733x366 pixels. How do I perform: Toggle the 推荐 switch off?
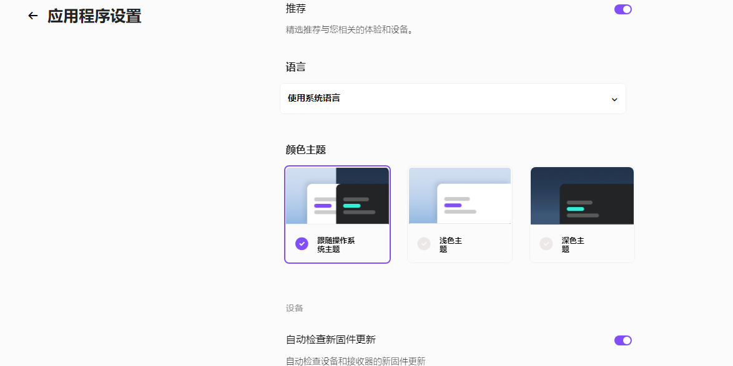pyautogui.click(x=622, y=9)
